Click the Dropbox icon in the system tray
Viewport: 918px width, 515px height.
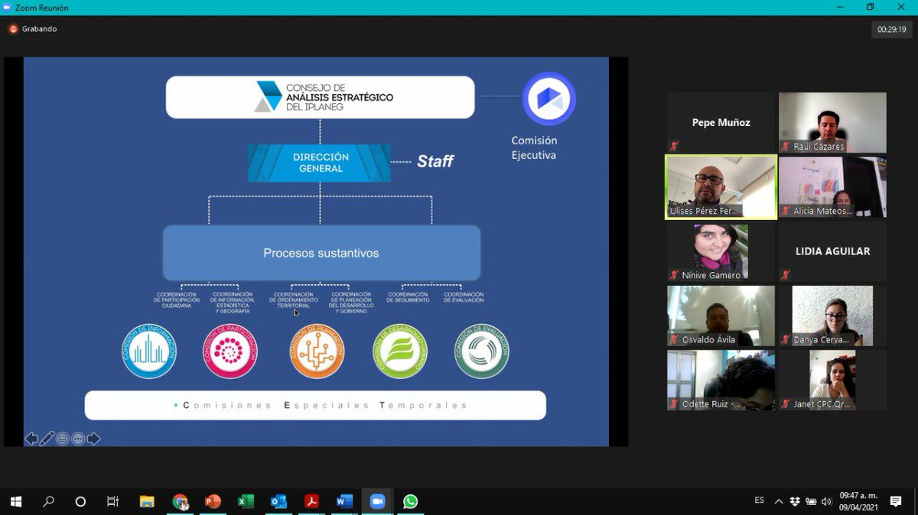click(x=795, y=501)
